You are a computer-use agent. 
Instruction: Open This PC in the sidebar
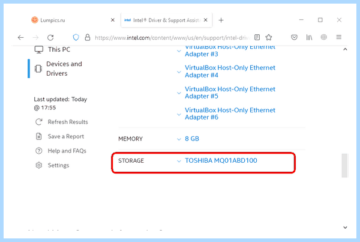(59, 49)
